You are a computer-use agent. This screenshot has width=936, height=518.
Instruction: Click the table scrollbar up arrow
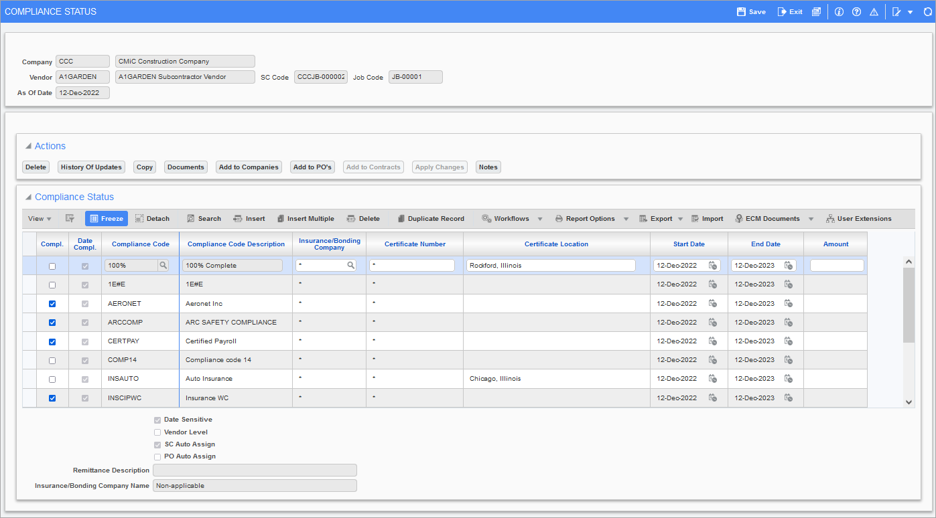point(909,262)
